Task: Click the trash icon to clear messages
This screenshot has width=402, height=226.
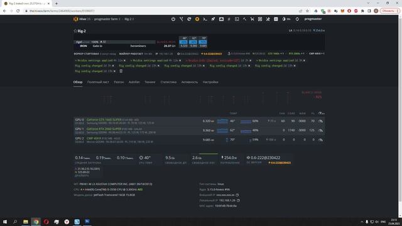Action: (x=121, y=71)
